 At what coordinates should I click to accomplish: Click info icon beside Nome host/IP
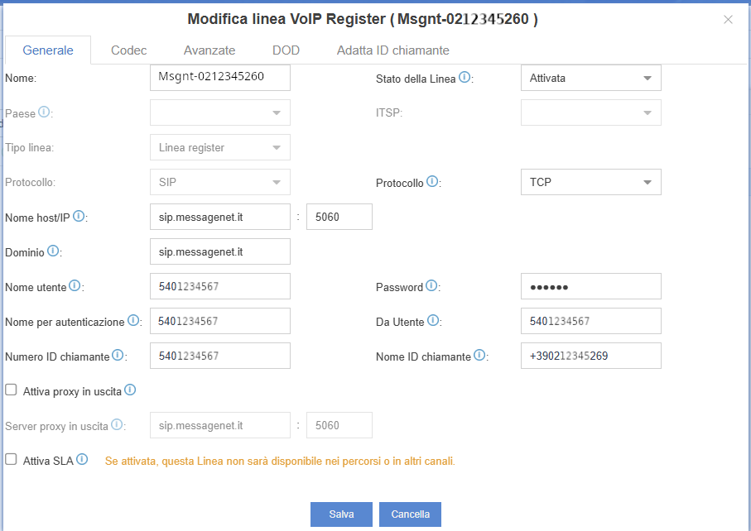coord(79,216)
